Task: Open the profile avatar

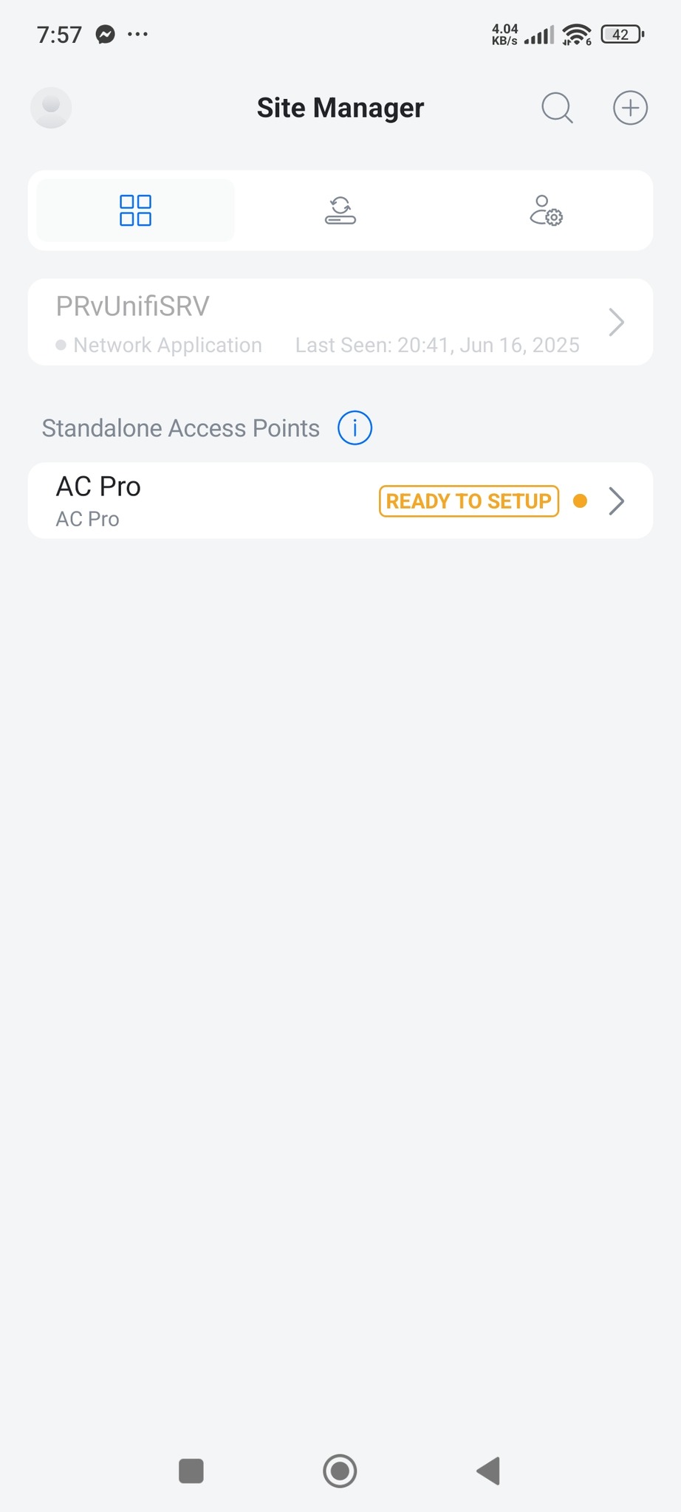Action: (x=51, y=108)
